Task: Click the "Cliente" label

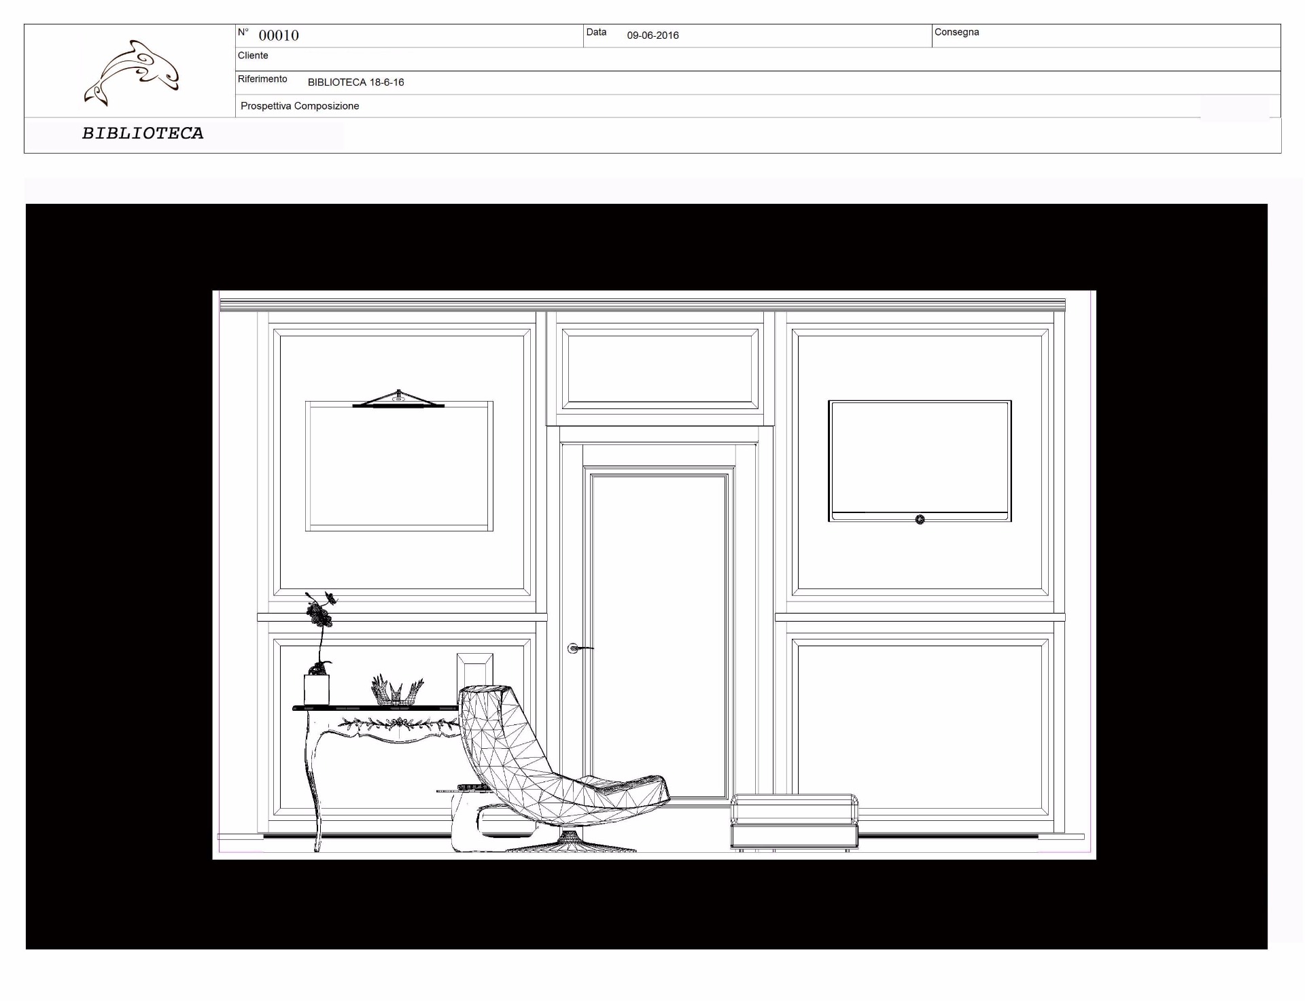Action: (x=253, y=56)
